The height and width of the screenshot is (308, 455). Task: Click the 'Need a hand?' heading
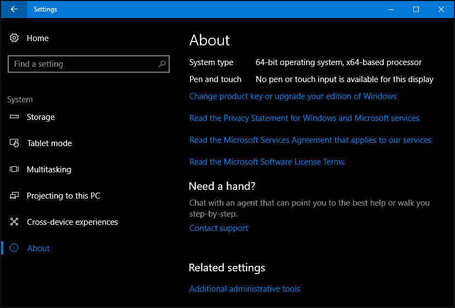tap(222, 186)
